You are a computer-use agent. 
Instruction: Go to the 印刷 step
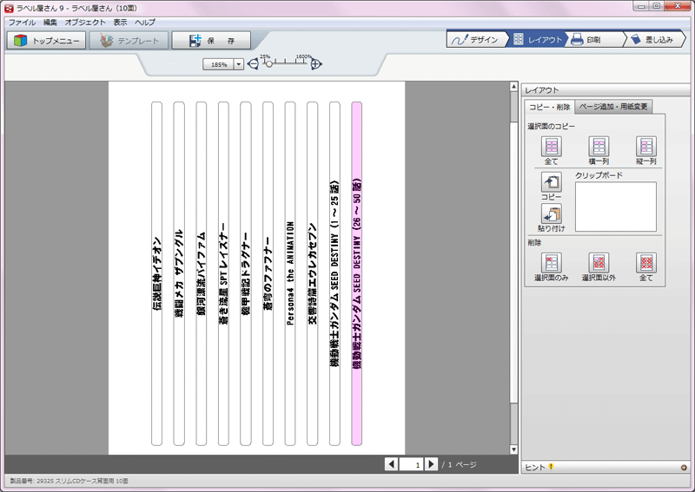595,39
